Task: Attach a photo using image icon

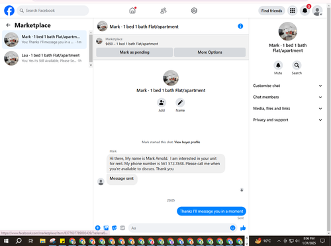Action: pos(106,228)
